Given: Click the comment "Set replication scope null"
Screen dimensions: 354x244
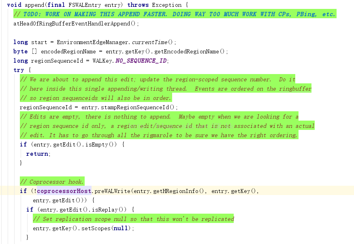Looking at the screenshot, I should coord(133,219).
